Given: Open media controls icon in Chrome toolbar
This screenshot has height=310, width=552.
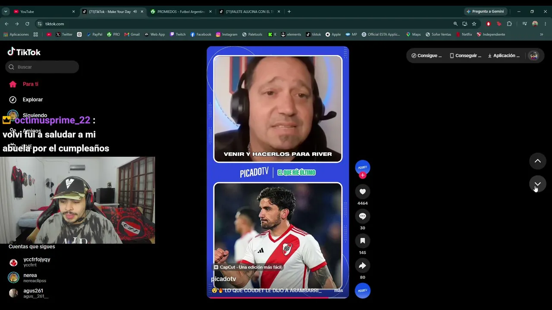Looking at the screenshot, I should [524, 24].
